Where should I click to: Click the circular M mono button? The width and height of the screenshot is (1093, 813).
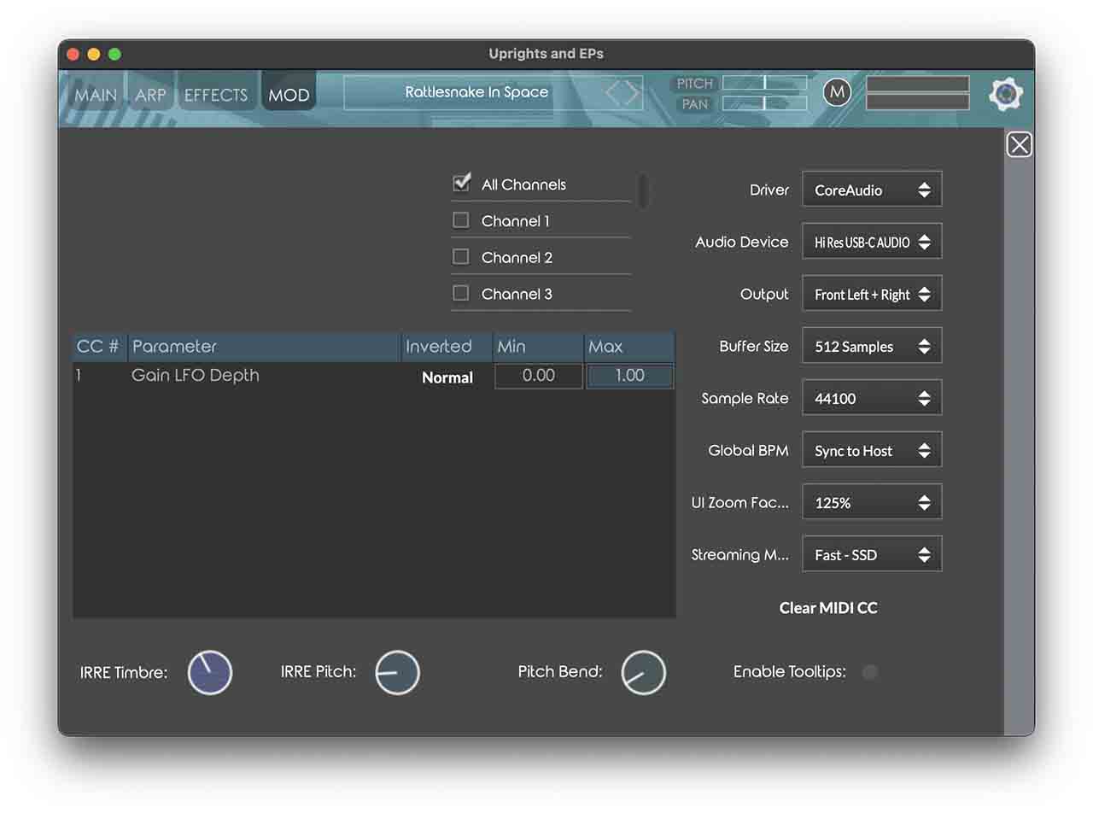[x=837, y=92]
